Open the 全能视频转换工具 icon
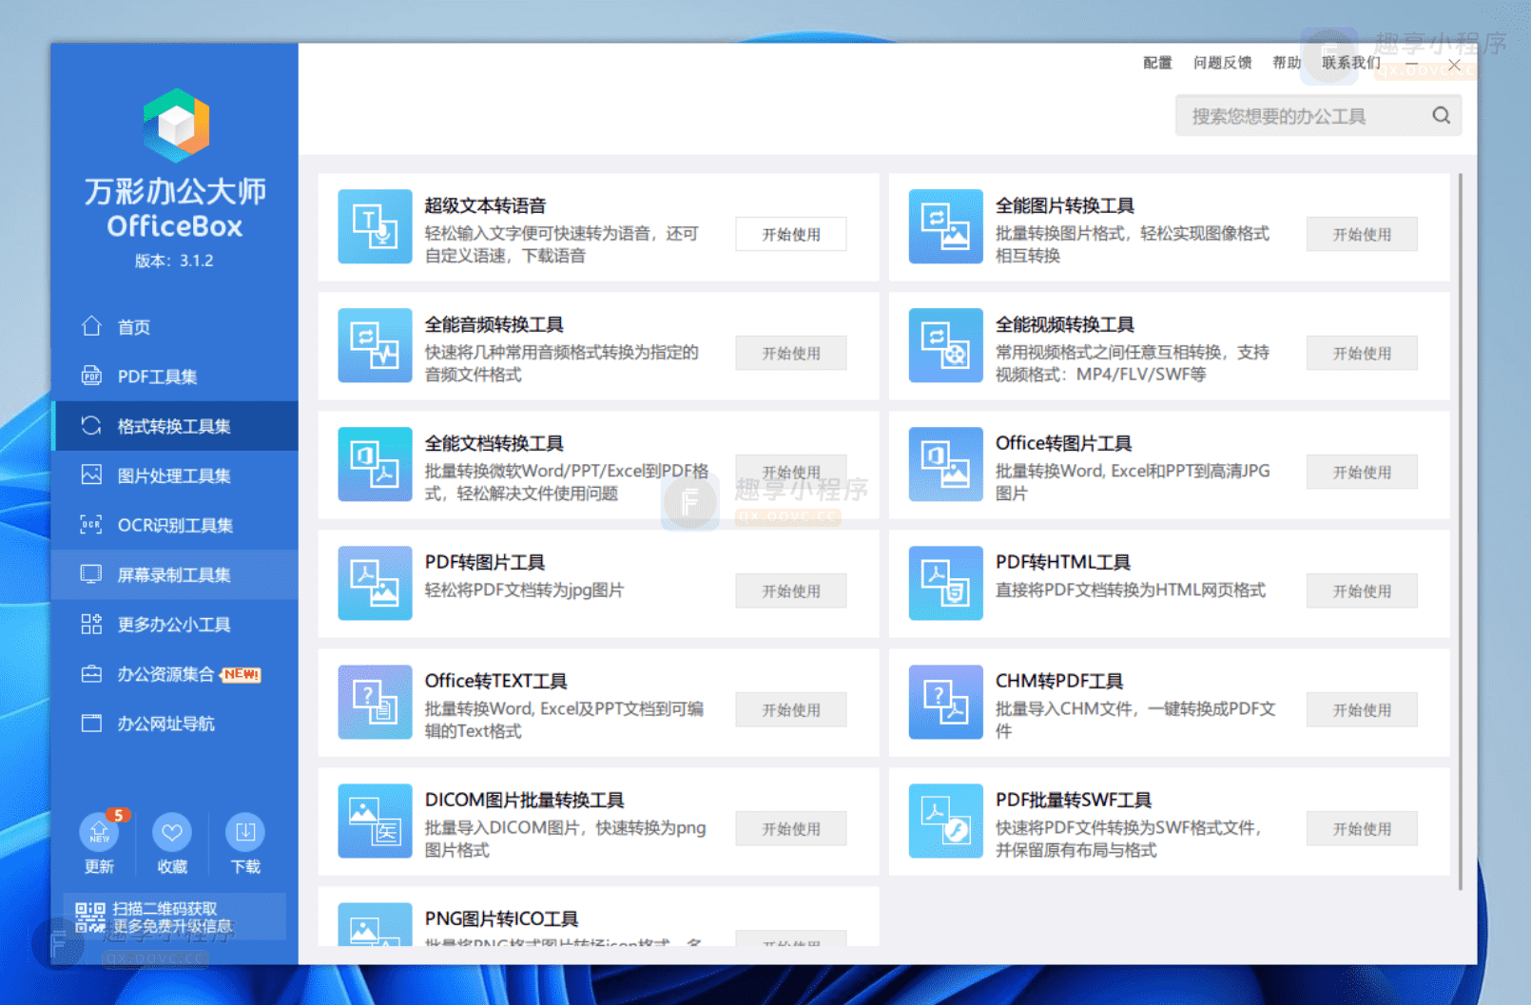 [945, 345]
